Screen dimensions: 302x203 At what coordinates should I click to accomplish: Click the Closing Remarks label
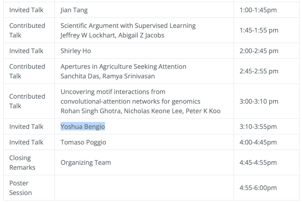pos(22,163)
